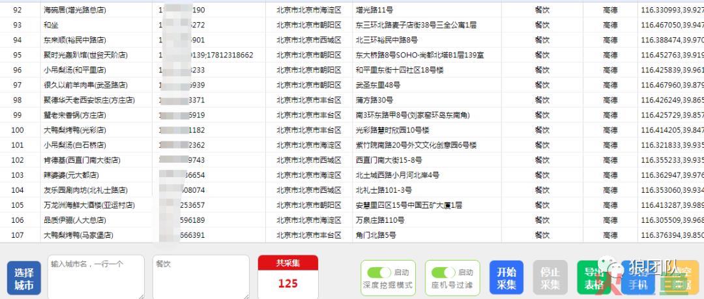Click the address 北三环裕民中路8号
The width and height of the screenshot is (704, 299).
click(387, 40)
